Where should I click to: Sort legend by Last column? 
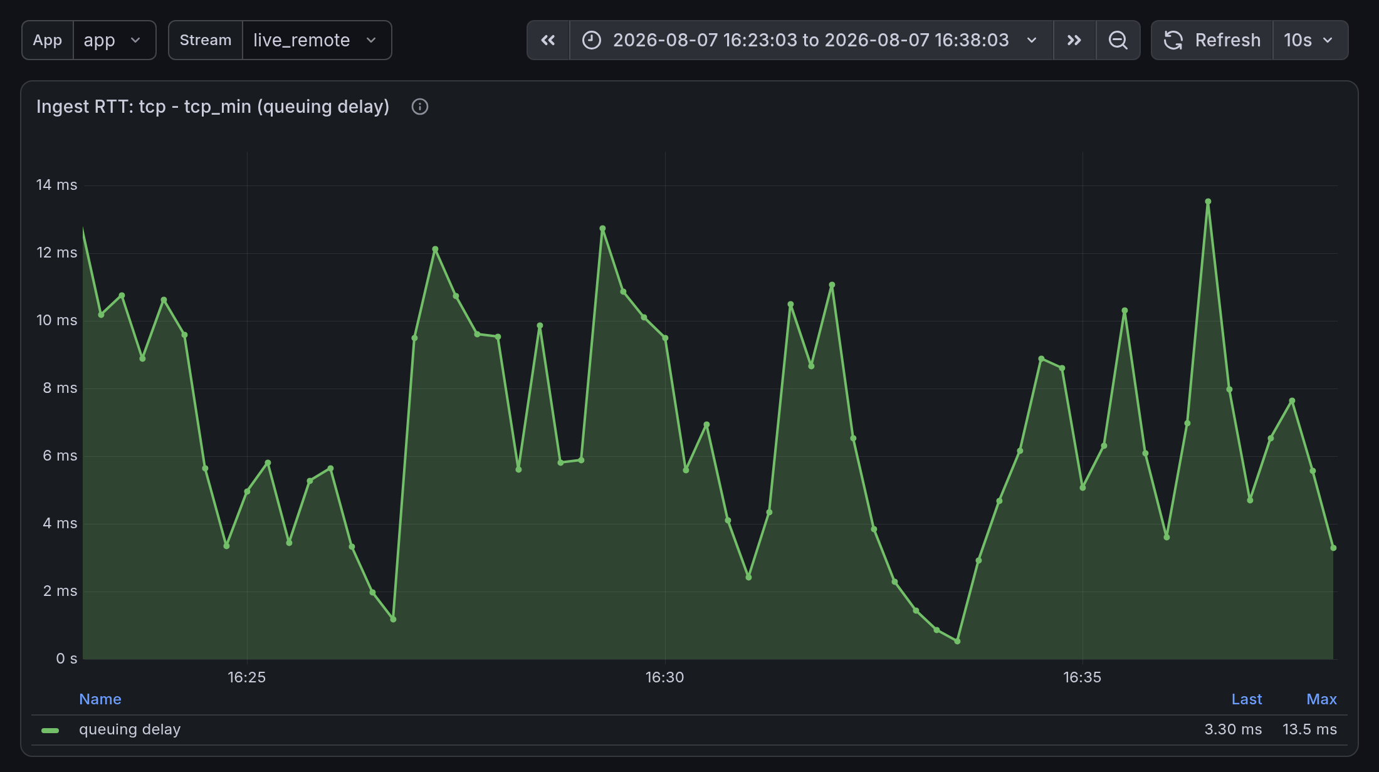[1247, 699]
